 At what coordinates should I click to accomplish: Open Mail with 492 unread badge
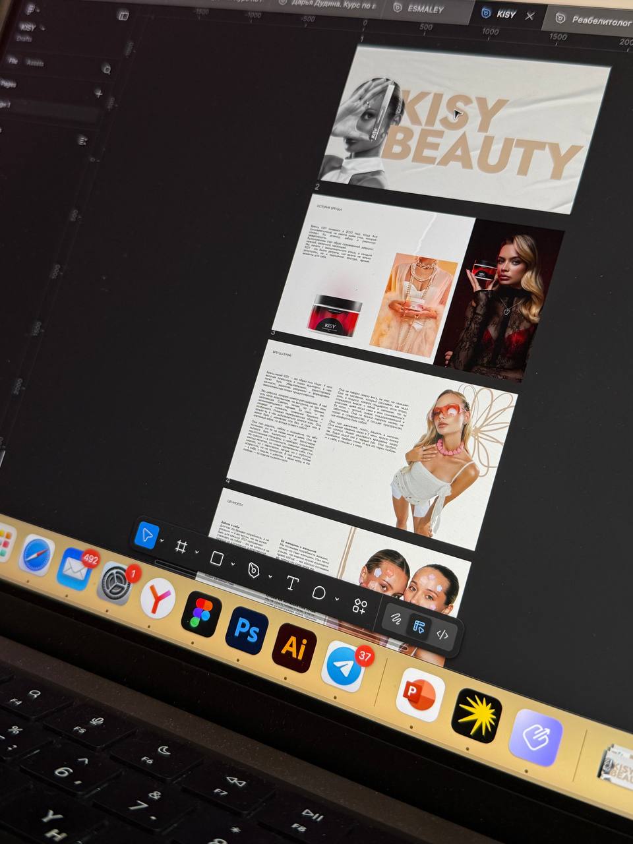[x=75, y=568]
